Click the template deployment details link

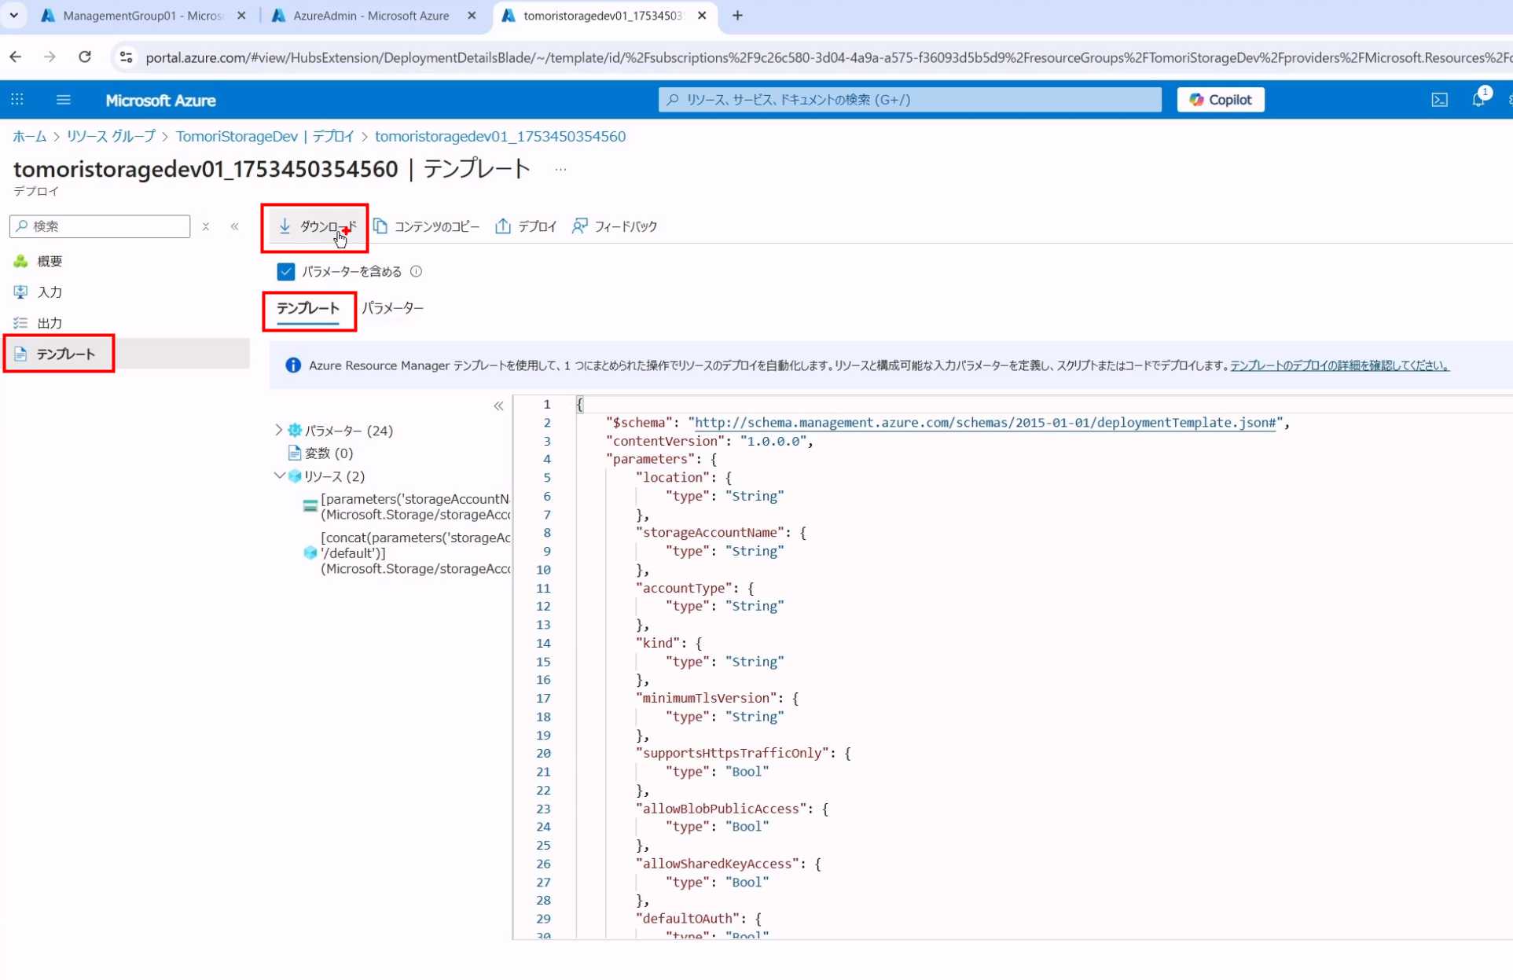tap(1339, 365)
